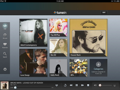Mute with the speaker volume icon
This screenshot has width=120, height=90.
click(x=95, y=85)
